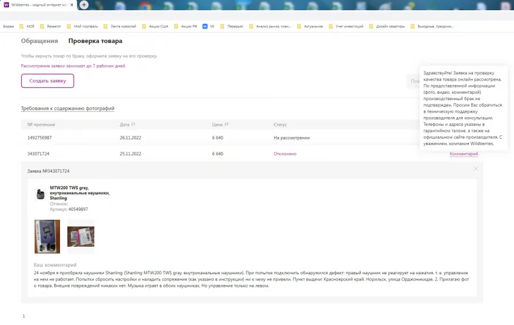
Task: Close the Заявка №343071724 details panel
Action: (476, 168)
